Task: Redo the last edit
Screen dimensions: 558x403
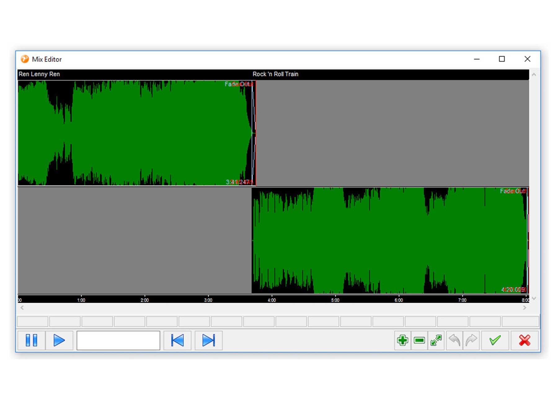Action: tap(471, 340)
